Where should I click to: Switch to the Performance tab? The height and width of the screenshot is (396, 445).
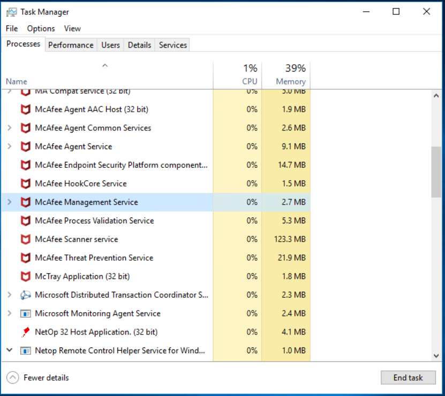(71, 45)
